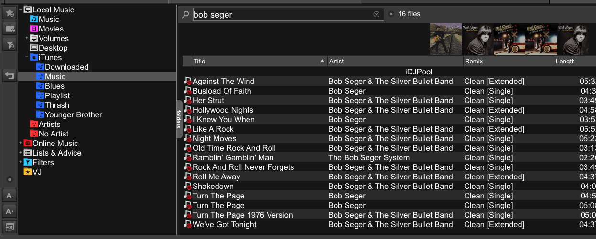Click the Online Music globe icon
The image size is (596, 239).
coord(28,143)
